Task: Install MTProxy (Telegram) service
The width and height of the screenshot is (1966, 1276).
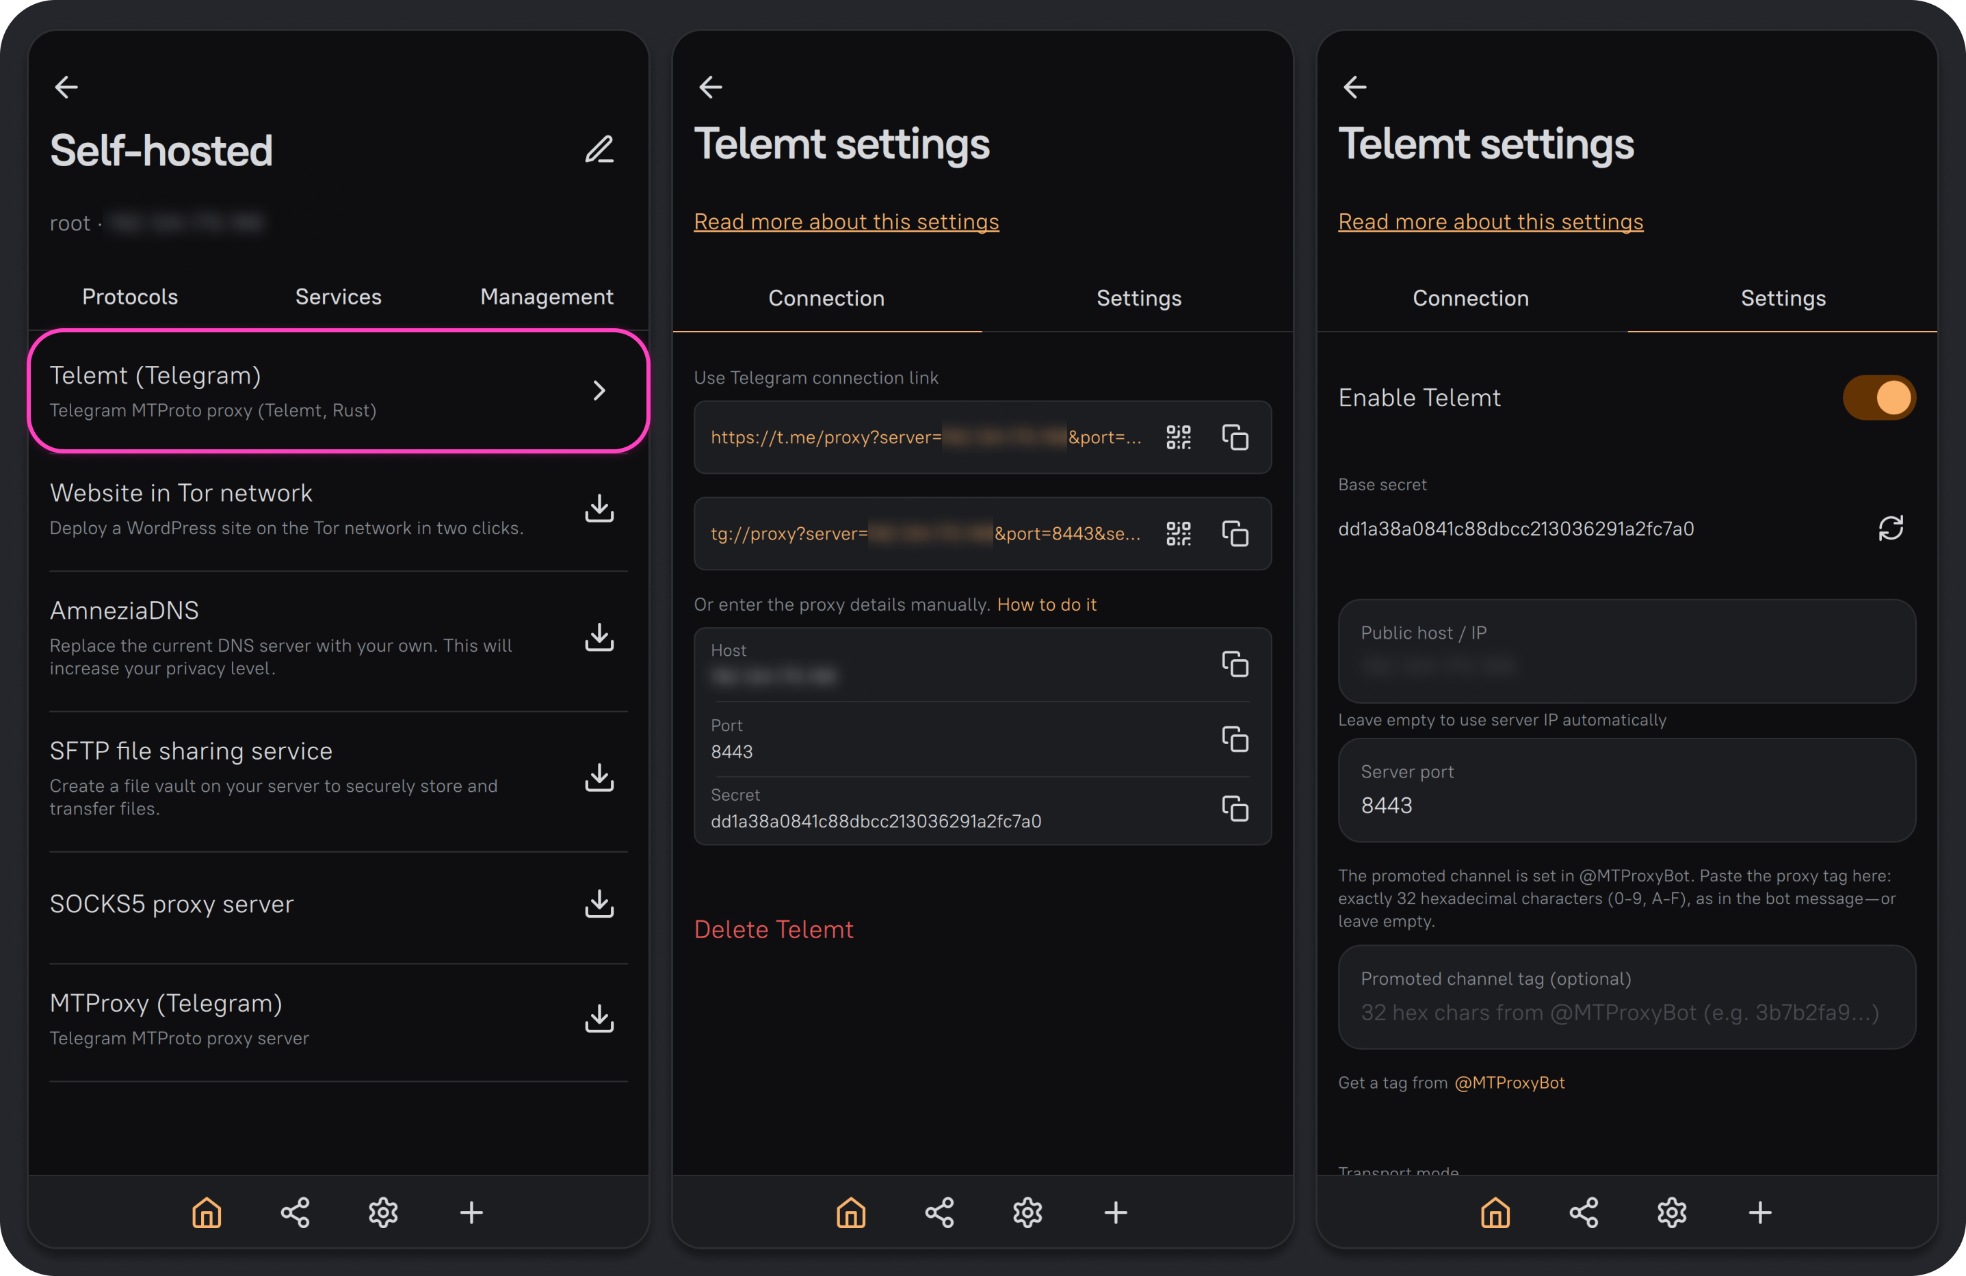Action: [600, 1018]
